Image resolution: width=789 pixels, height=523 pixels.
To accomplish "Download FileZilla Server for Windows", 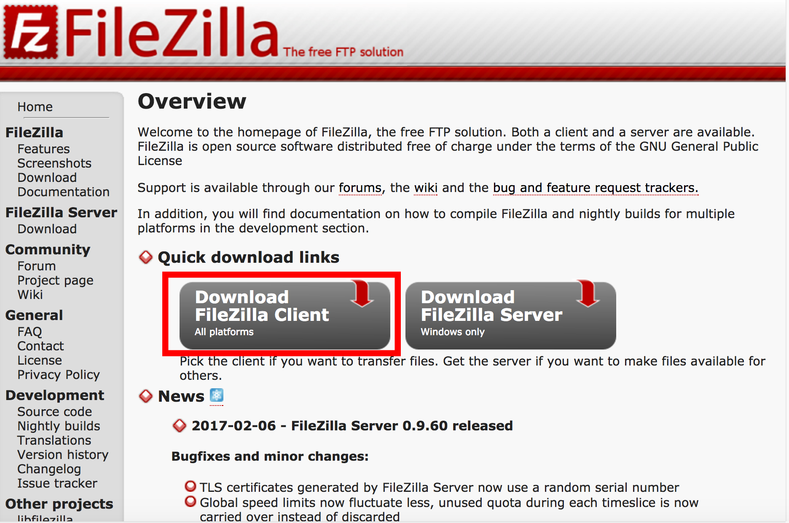I will pyautogui.click(x=511, y=315).
